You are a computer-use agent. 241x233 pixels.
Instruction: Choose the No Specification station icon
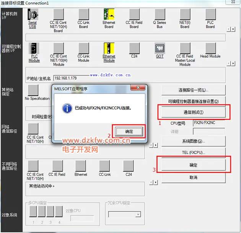point(33,90)
